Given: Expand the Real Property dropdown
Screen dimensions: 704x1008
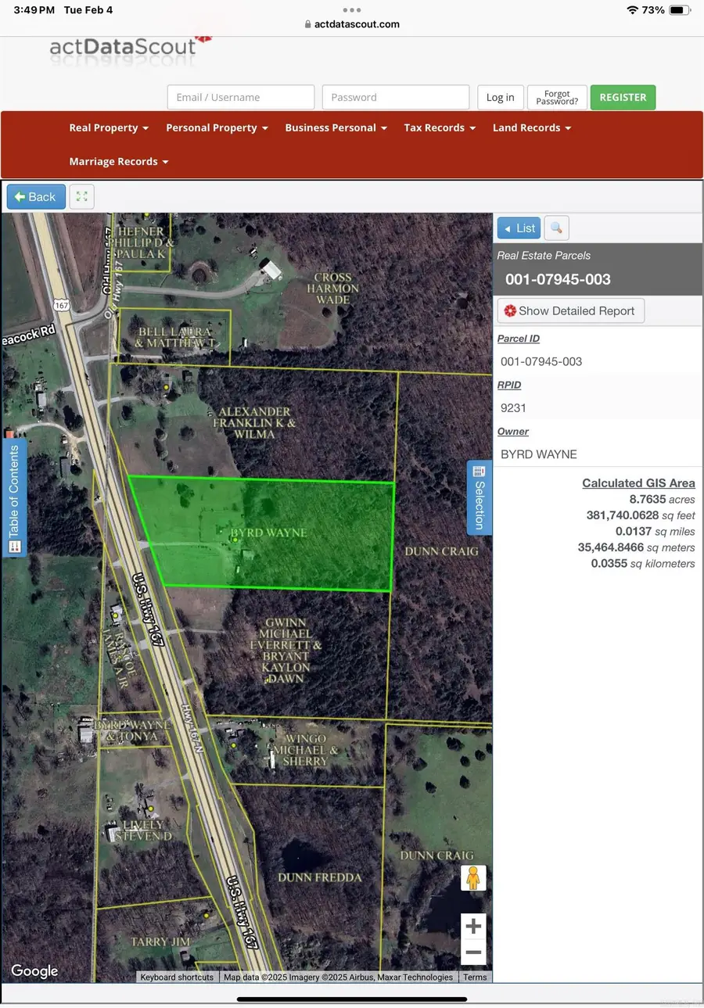Looking at the screenshot, I should click(x=109, y=127).
